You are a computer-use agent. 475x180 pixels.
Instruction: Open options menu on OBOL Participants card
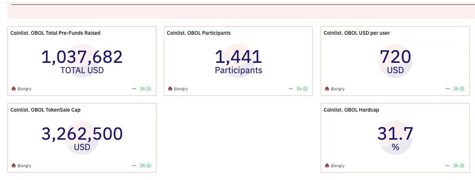pyautogui.click(x=291, y=89)
